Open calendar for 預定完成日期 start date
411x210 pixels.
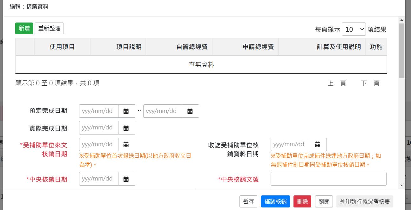click(126, 111)
